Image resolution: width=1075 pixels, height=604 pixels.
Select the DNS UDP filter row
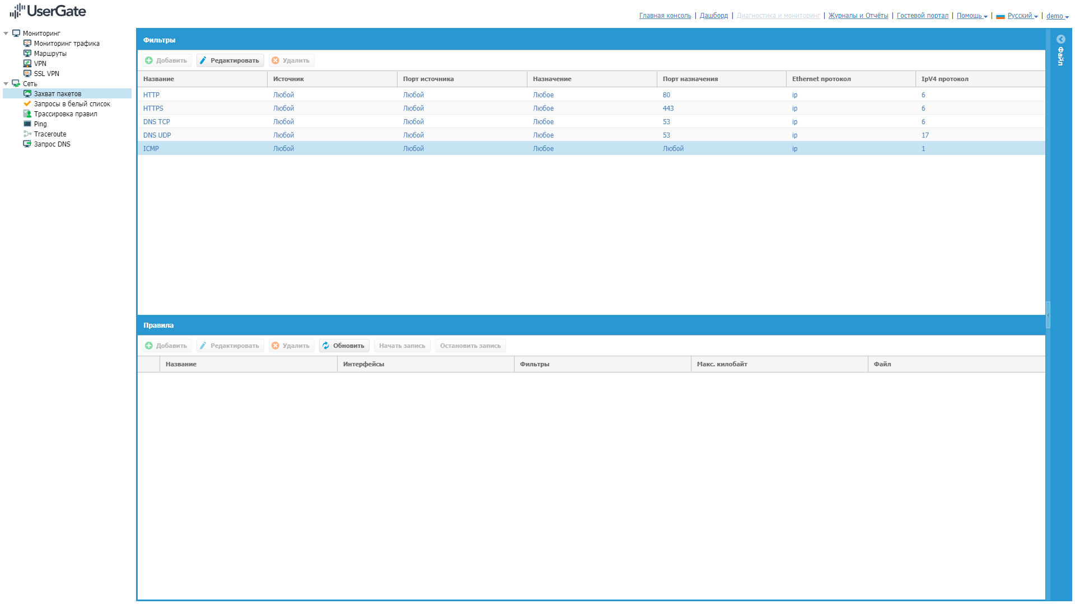click(x=157, y=135)
